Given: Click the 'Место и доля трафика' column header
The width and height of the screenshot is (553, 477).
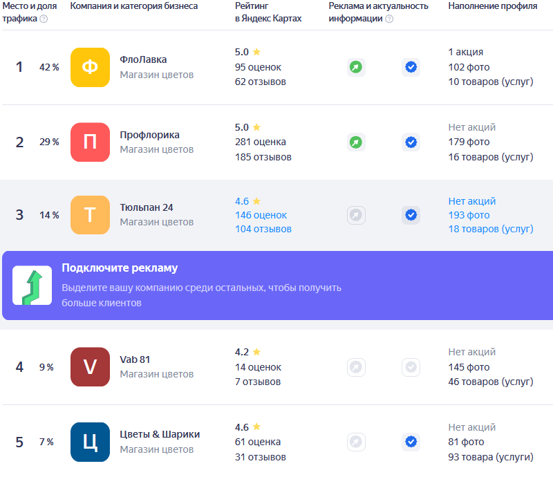Looking at the screenshot, I should pos(29,12).
